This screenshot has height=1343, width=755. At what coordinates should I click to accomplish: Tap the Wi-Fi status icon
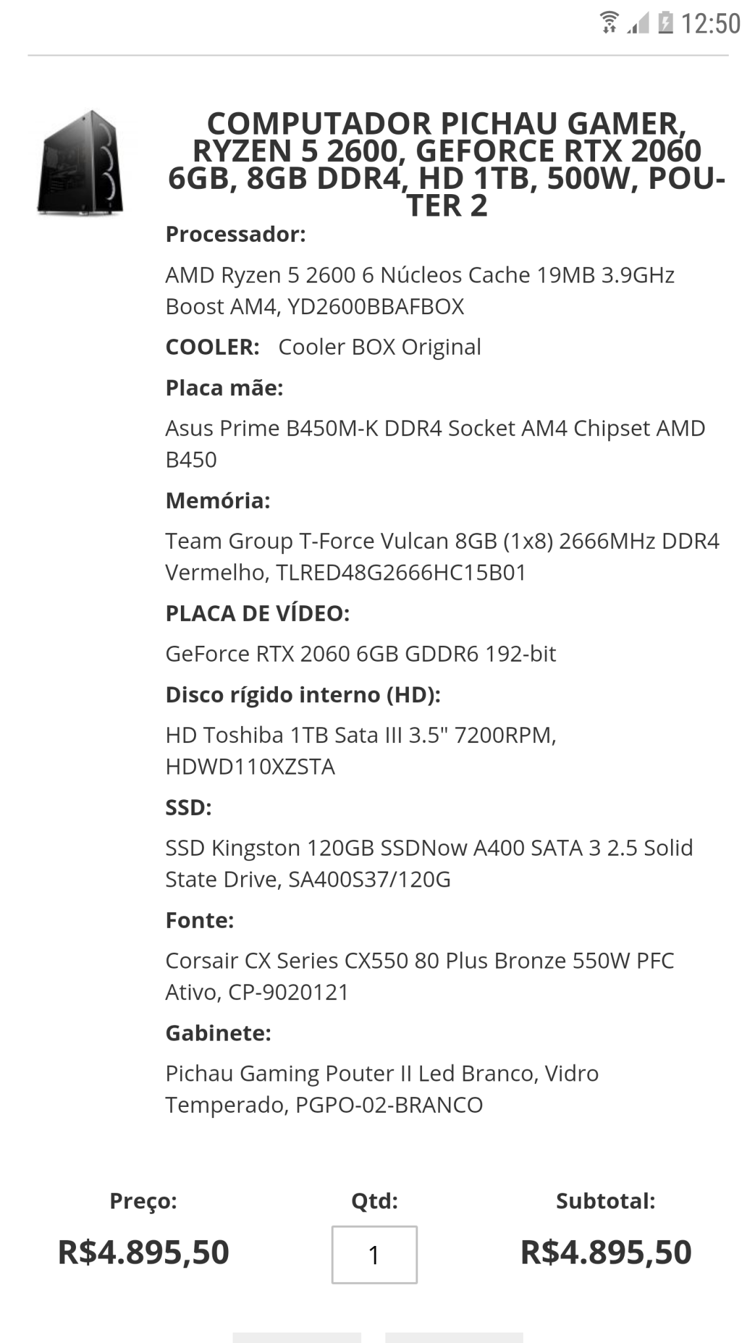coord(610,23)
